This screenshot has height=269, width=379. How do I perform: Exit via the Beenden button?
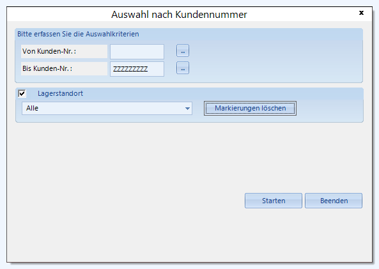334,201
